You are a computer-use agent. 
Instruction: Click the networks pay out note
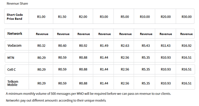(x=56, y=100)
